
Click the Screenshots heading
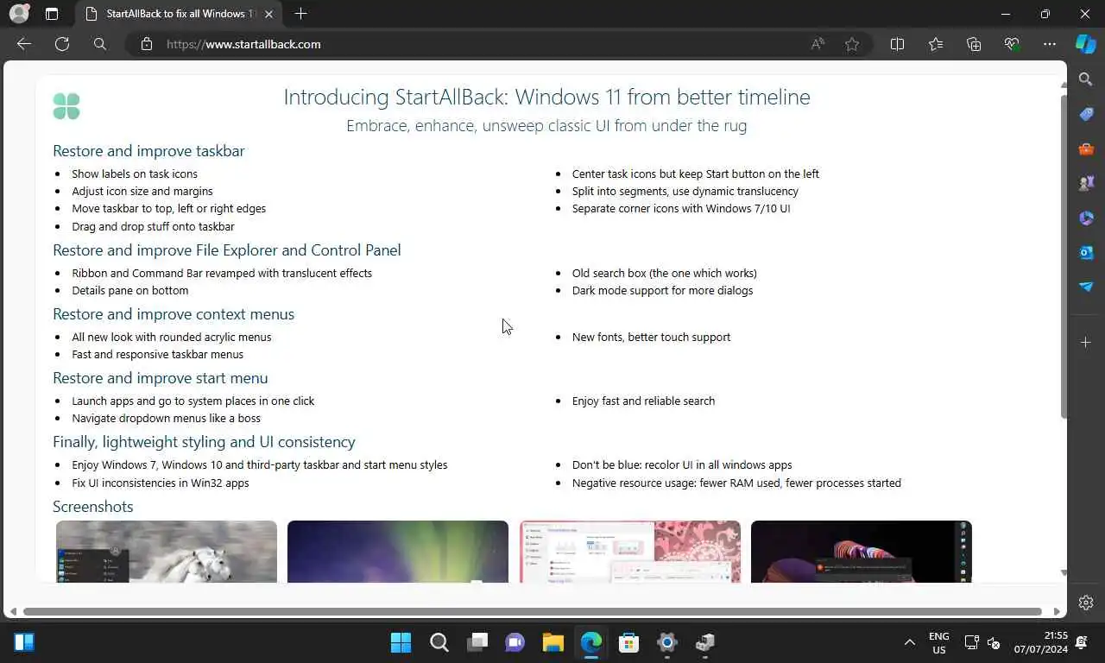tap(93, 507)
